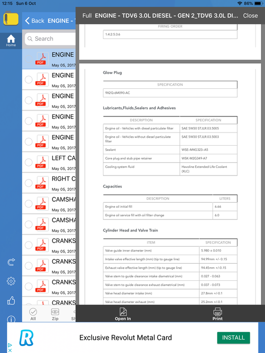The height and width of the screenshot is (353, 265).
Task: Close the PDF preview
Action: pos(250,16)
